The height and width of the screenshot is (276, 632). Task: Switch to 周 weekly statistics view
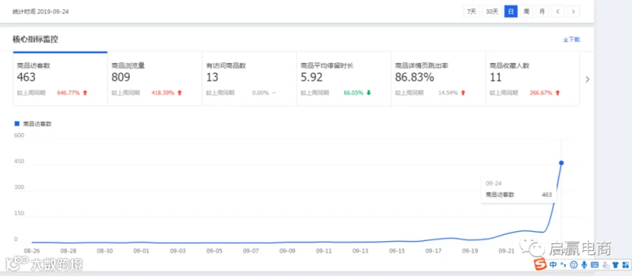coord(526,12)
